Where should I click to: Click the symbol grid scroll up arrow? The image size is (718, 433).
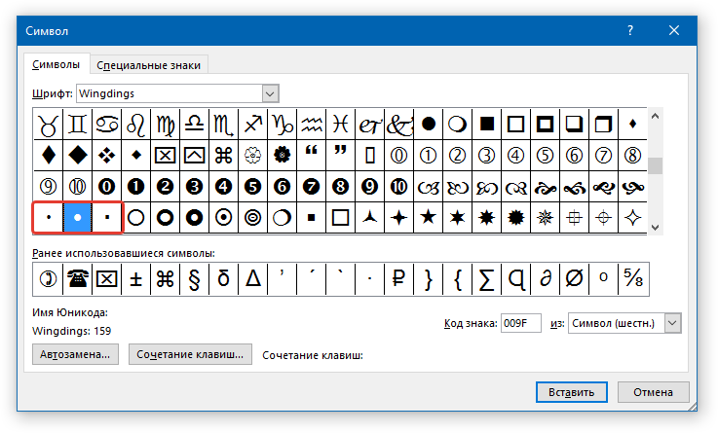pyautogui.click(x=656, y=116)
